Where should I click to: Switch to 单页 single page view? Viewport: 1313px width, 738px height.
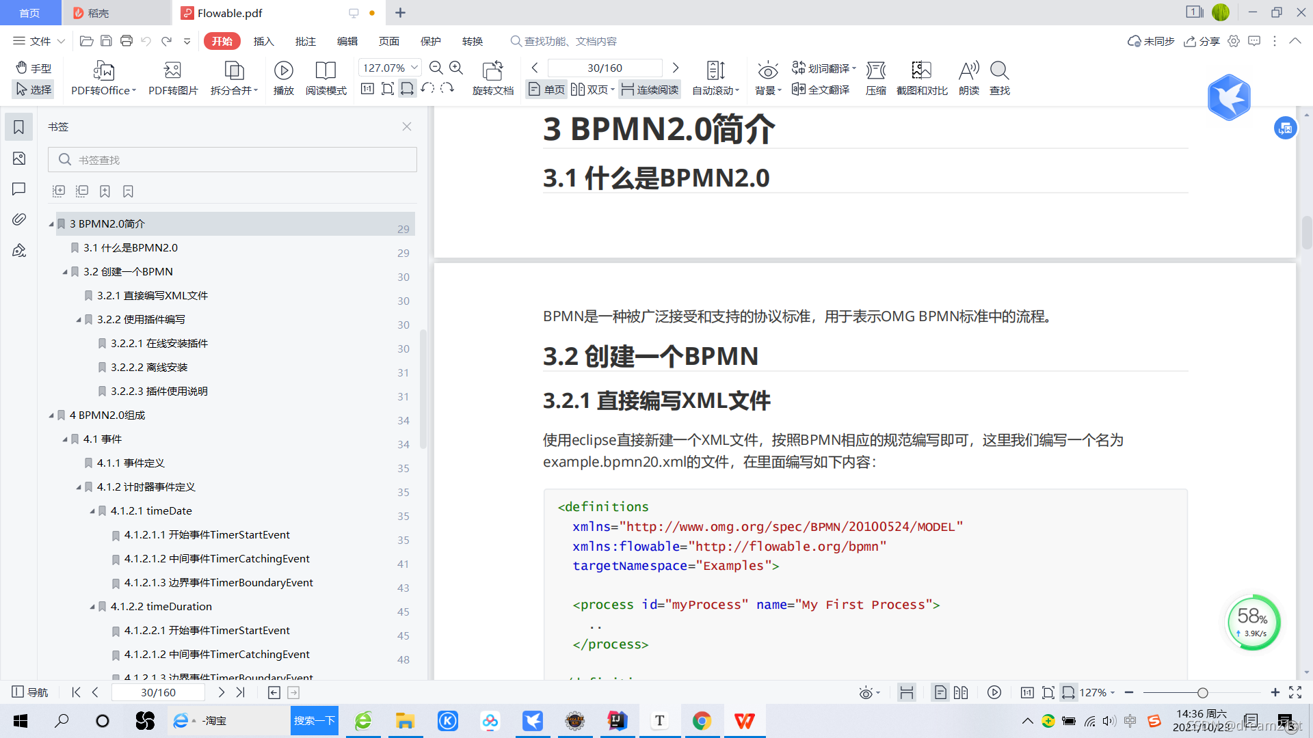coord(546,90)
